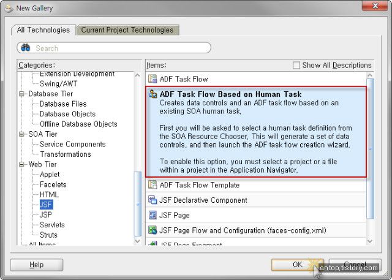Click Categories scrollbar down arrow
This screenshot has width=392, height=280.
click(137, 241)
